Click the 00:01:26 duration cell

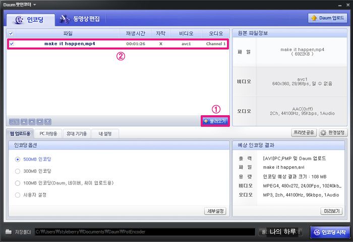[136, 44]
